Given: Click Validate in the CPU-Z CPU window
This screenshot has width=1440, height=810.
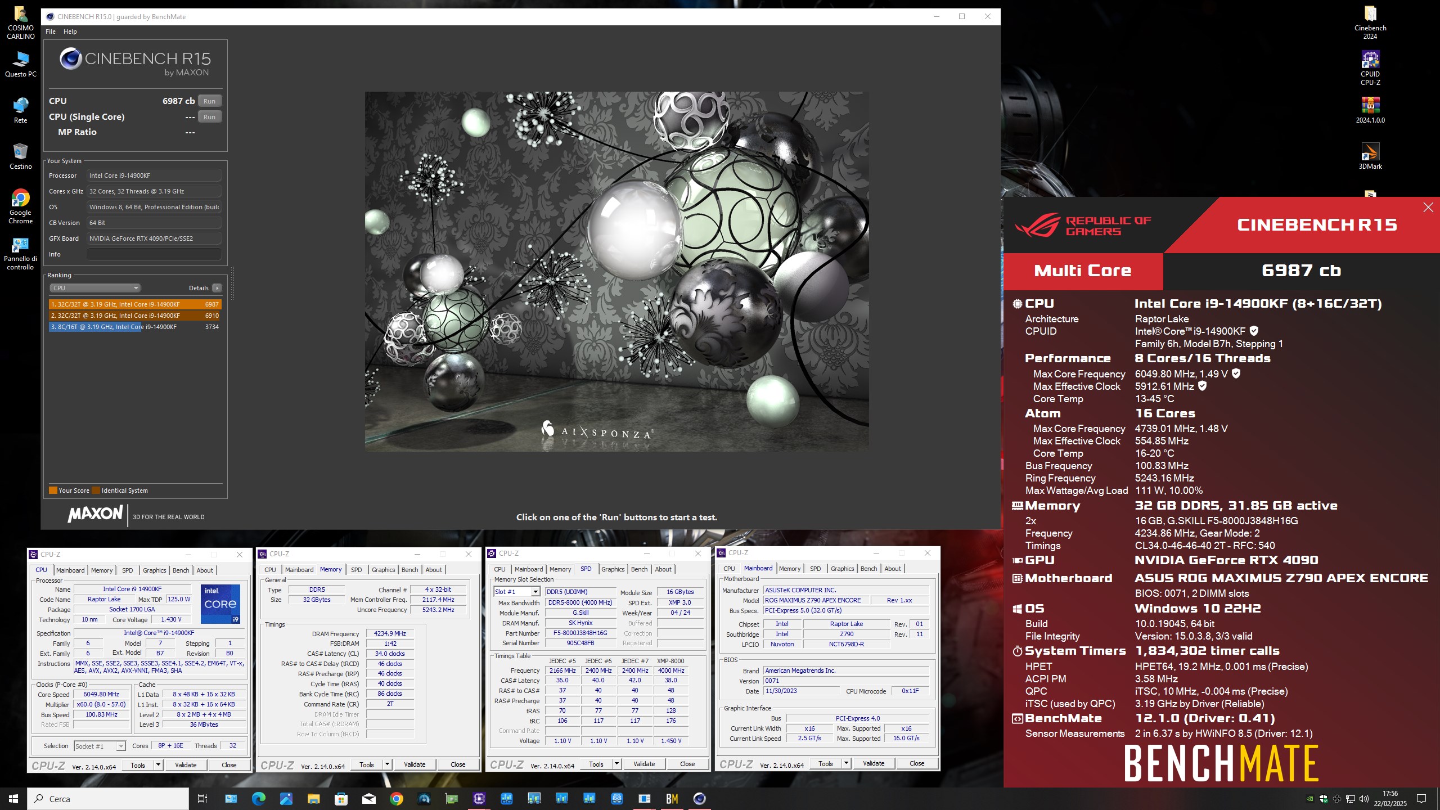Looking at the screenshot, I should pyautogui.click(x=186, y=765).
